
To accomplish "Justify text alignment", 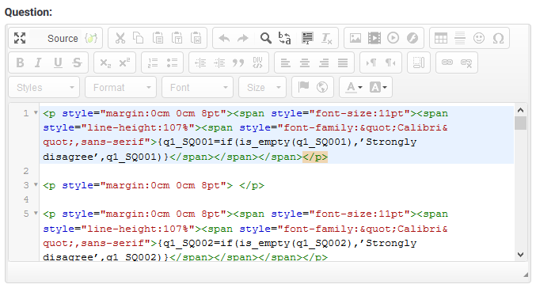I will [343, 63].
